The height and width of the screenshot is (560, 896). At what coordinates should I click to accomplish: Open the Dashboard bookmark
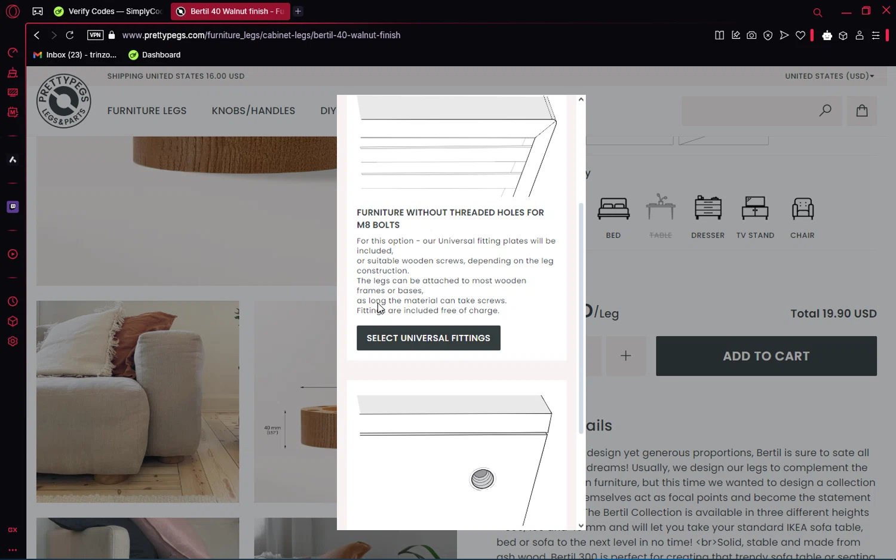[155, 55]
